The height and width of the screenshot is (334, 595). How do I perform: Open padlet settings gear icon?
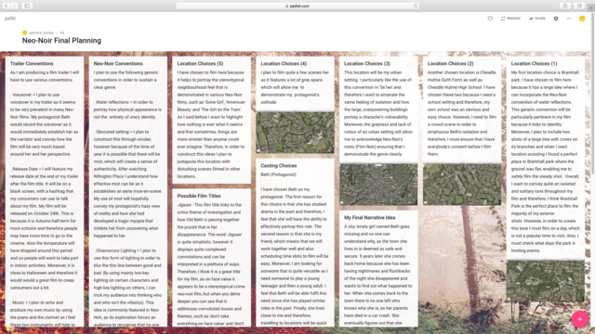556,19
